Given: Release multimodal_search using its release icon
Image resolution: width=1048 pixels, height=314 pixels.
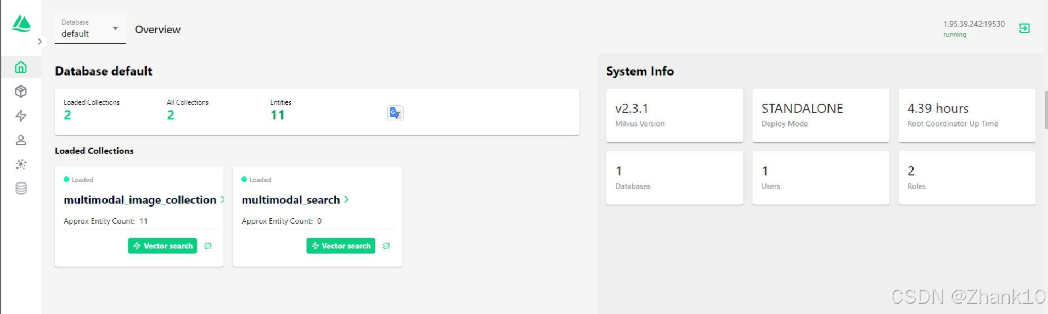Looking at the screenshot, I should tap(386, 246).
